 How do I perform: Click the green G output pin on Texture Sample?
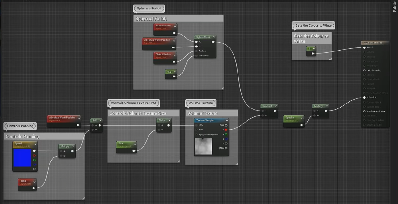(x=226, y=134)
